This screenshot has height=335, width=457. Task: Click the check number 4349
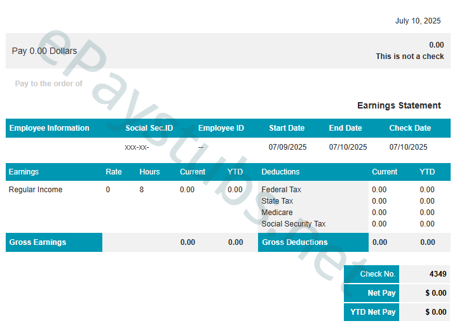437,274
